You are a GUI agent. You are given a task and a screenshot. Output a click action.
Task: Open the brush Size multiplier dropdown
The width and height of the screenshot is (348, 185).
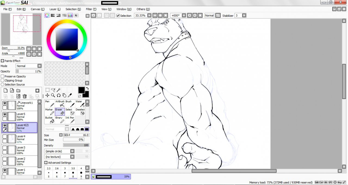coord(61,135)
